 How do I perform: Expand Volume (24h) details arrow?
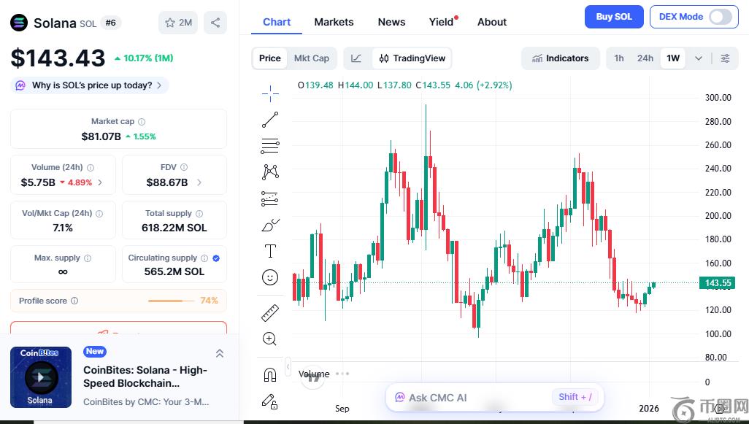[100, 182]
